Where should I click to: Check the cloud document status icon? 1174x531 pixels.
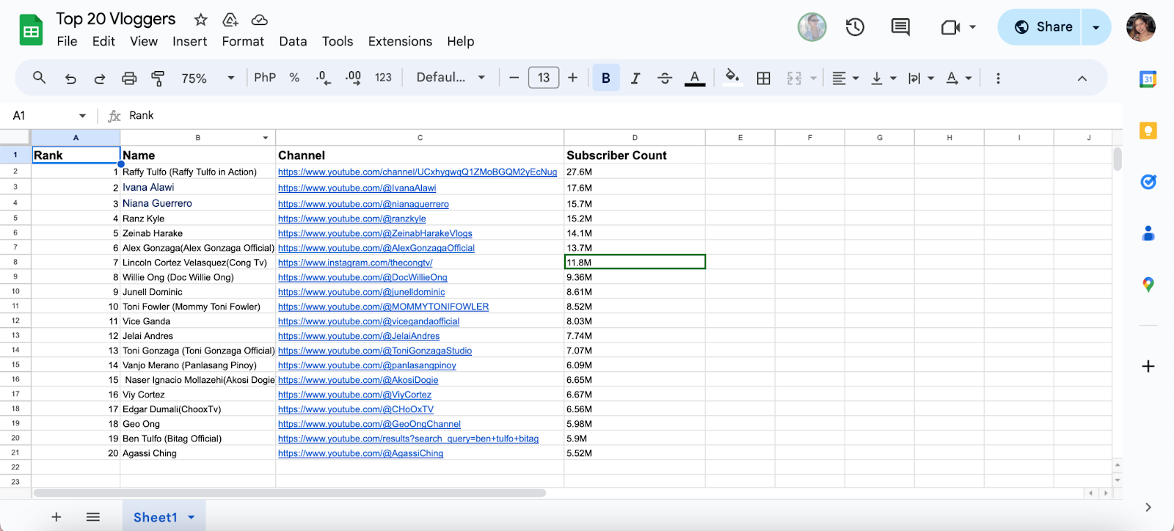259,20
